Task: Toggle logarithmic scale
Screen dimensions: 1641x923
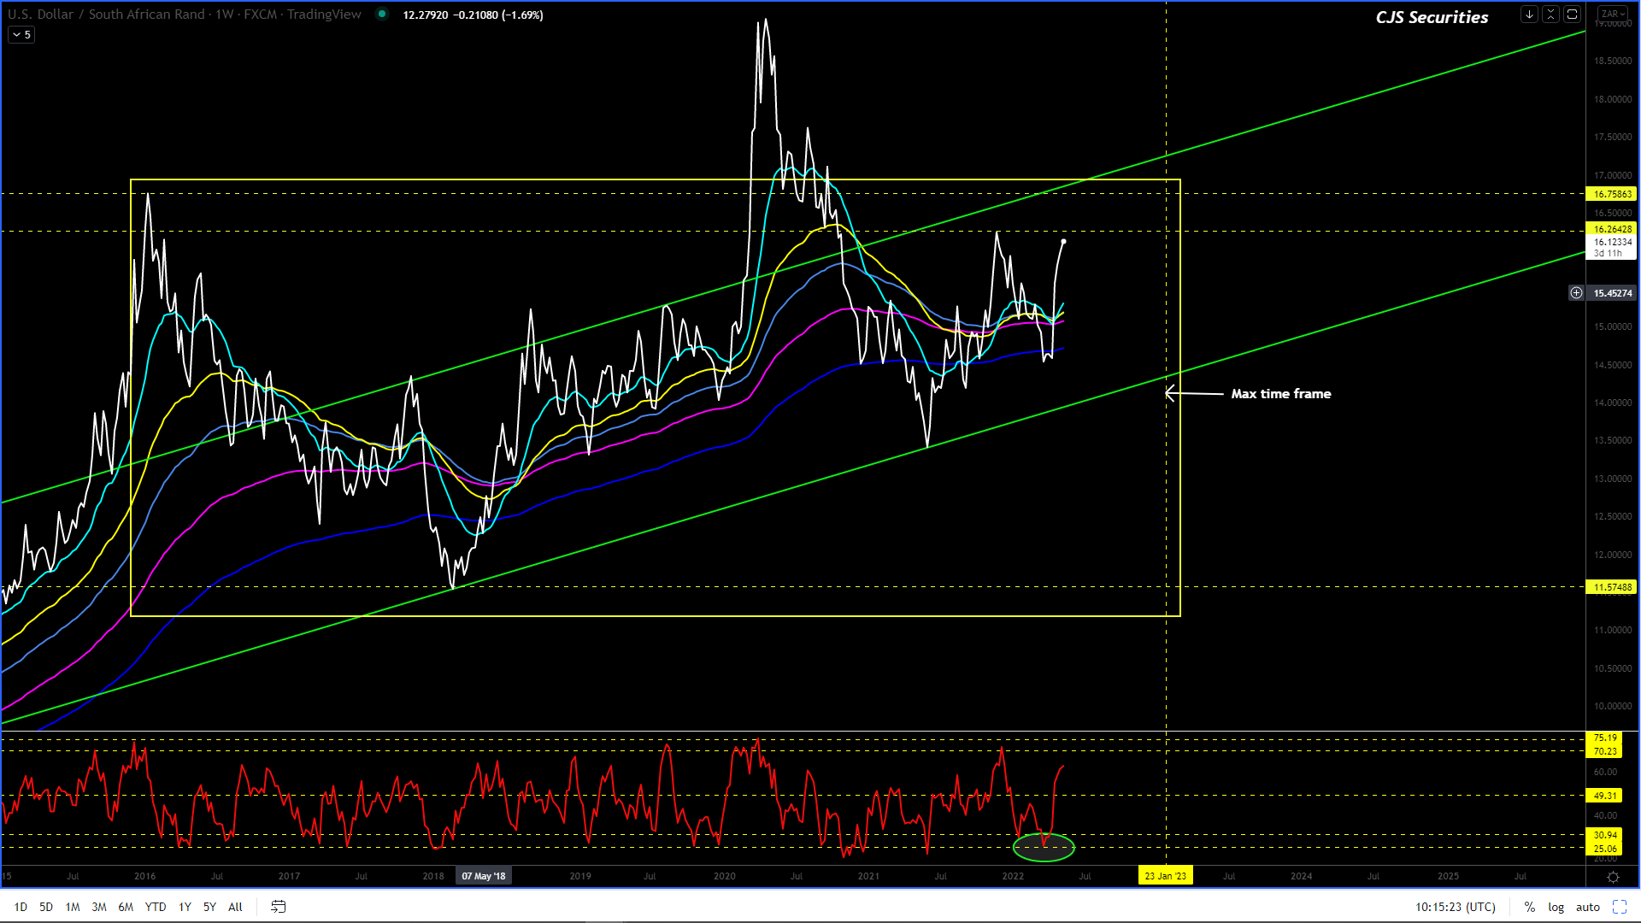Action: point(1556,907)
